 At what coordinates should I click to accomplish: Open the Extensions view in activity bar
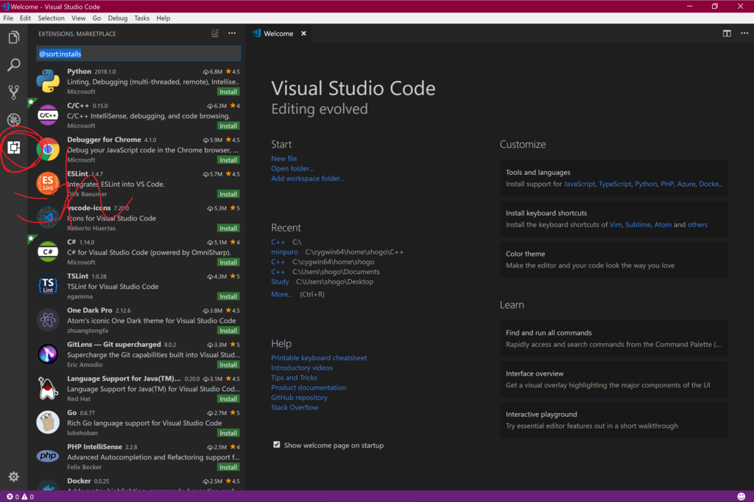[x=14, y=147]
